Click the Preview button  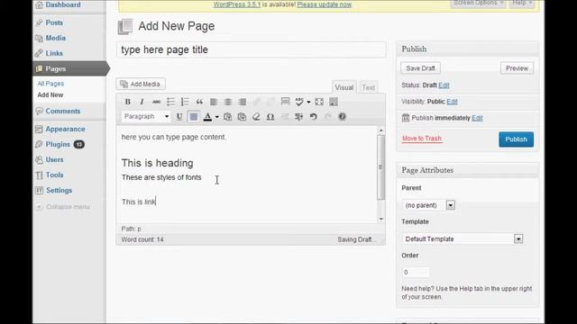coord(517,68)
